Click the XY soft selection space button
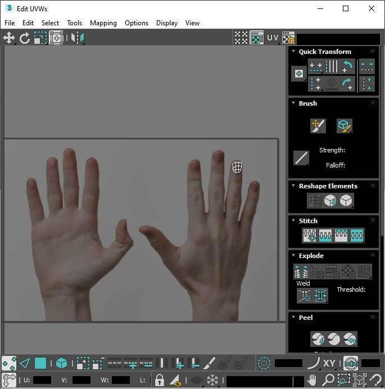385x389 pixels. point(329,363)
